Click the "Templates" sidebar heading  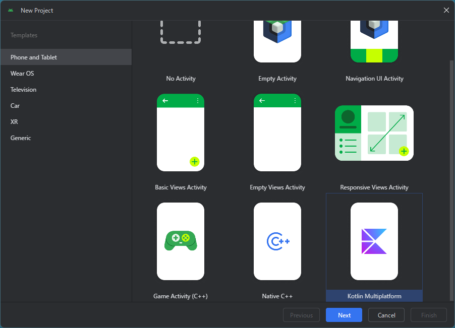(x=24, y=35)
